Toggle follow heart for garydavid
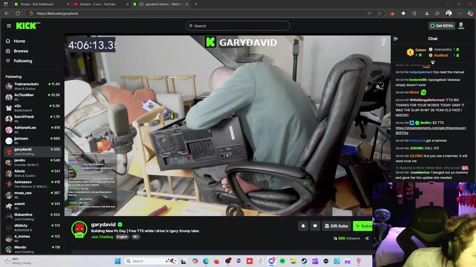 [x=315, y=226]
